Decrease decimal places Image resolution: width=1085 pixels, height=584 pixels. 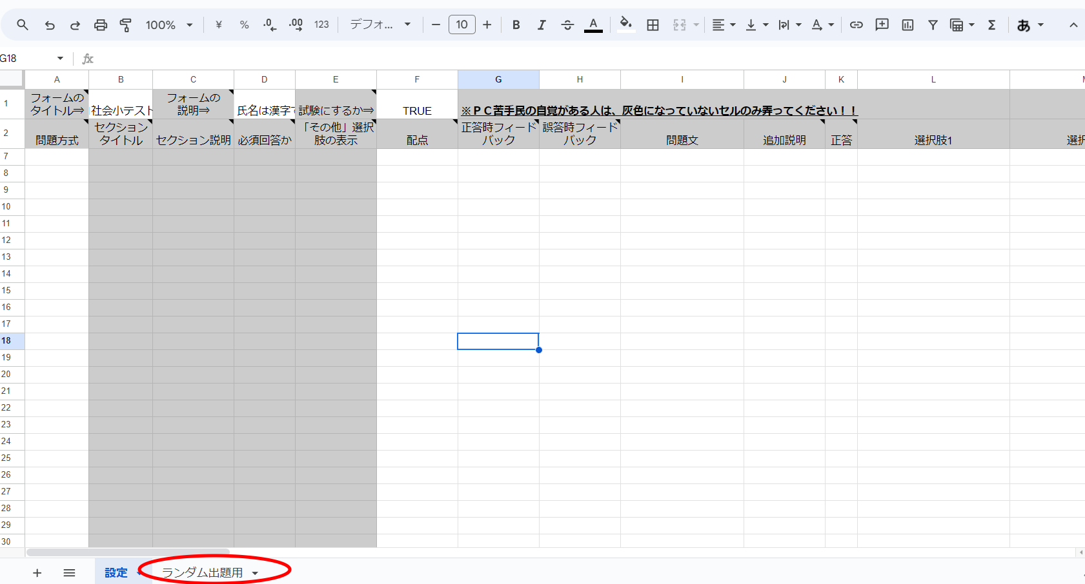pyautogui.click(x=270, y=24)
